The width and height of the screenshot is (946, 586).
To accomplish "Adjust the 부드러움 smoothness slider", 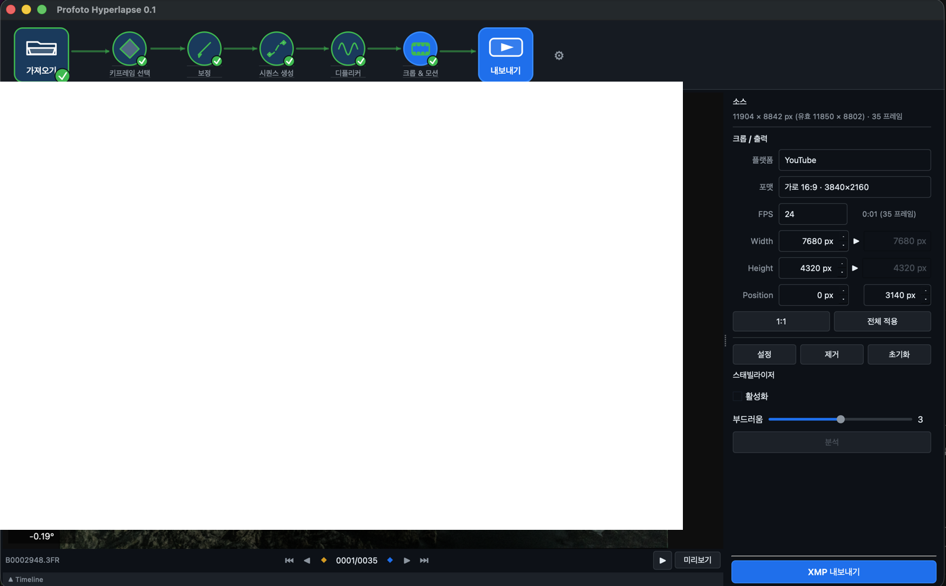I will point(840,419).
